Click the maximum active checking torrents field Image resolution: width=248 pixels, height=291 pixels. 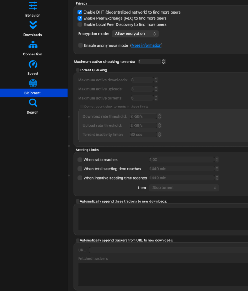coord(150,62)
